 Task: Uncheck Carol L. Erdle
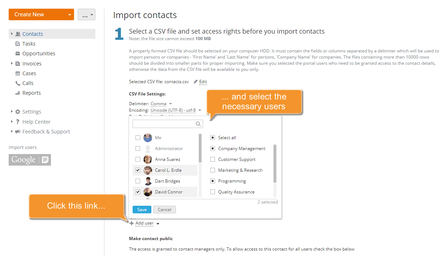tap(138, 170)
